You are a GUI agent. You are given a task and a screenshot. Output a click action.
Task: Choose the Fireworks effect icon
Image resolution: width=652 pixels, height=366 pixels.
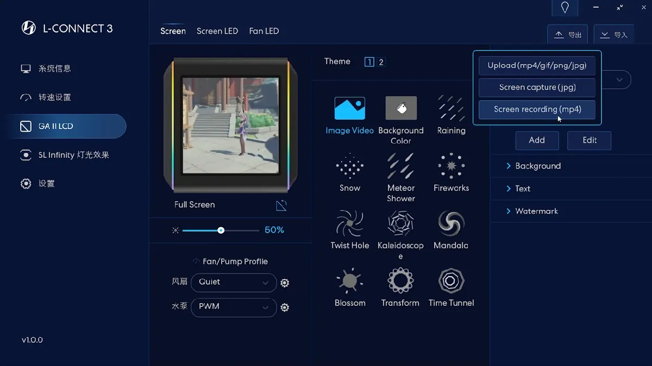pos(452,165)
